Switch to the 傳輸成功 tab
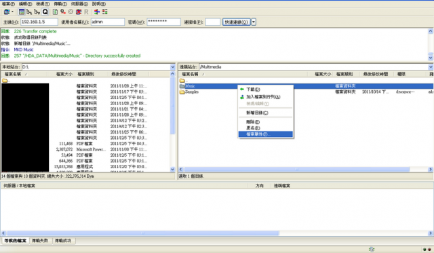The image size is (434, 253). tap(63, 241)
